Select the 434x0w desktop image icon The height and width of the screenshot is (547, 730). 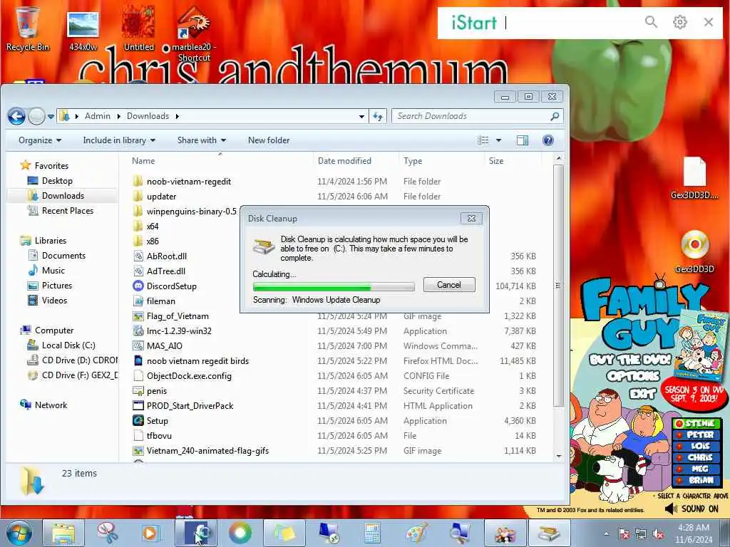click(x=83, y=30)
